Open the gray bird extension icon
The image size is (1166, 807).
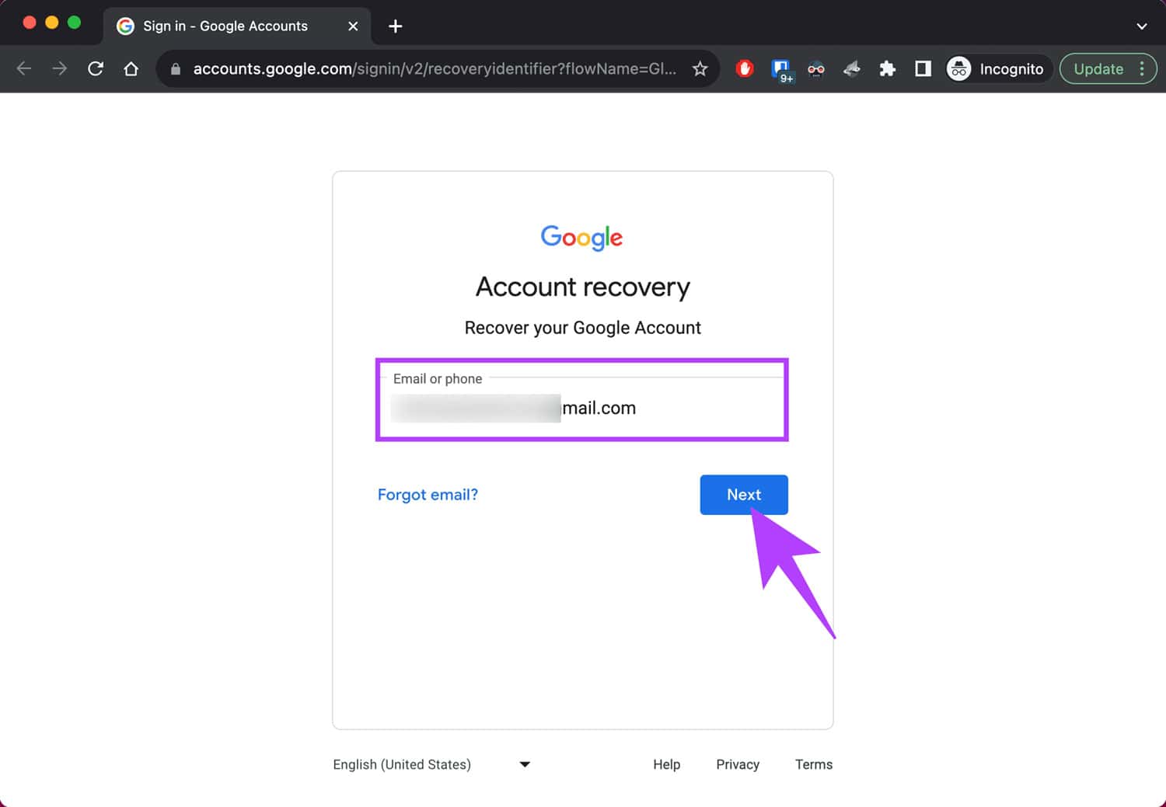[852, 69]
